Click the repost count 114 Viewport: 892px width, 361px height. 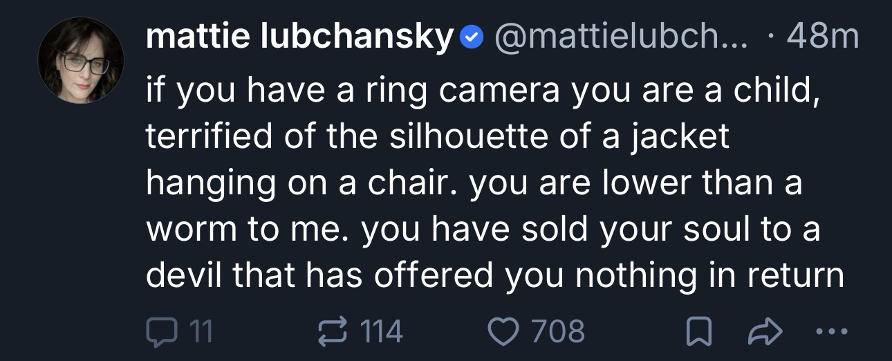point(381,332)
